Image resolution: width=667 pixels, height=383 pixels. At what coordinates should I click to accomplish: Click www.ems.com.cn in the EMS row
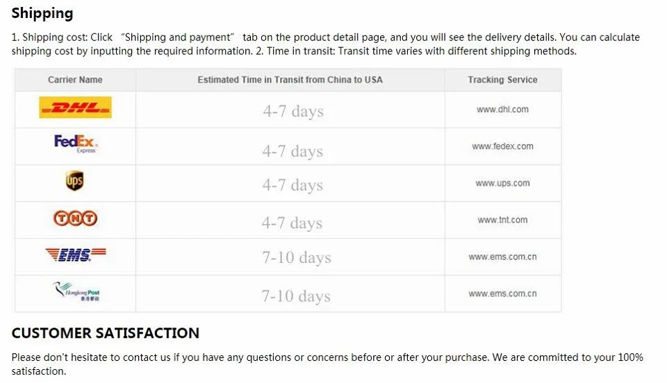point(502,257)
